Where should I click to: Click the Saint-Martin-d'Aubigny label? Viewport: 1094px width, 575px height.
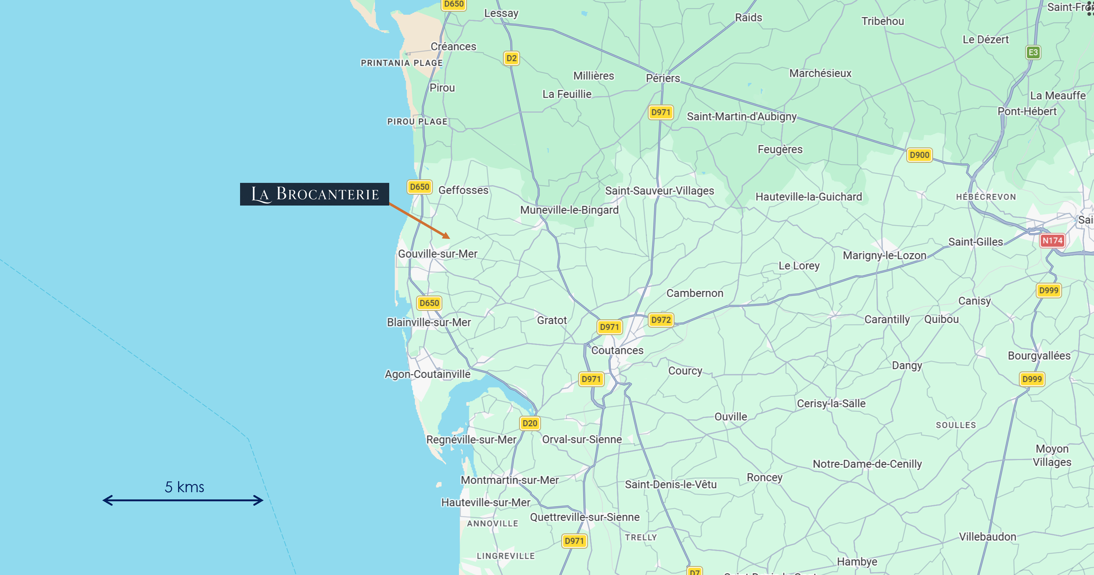click(x=742, y=116)
